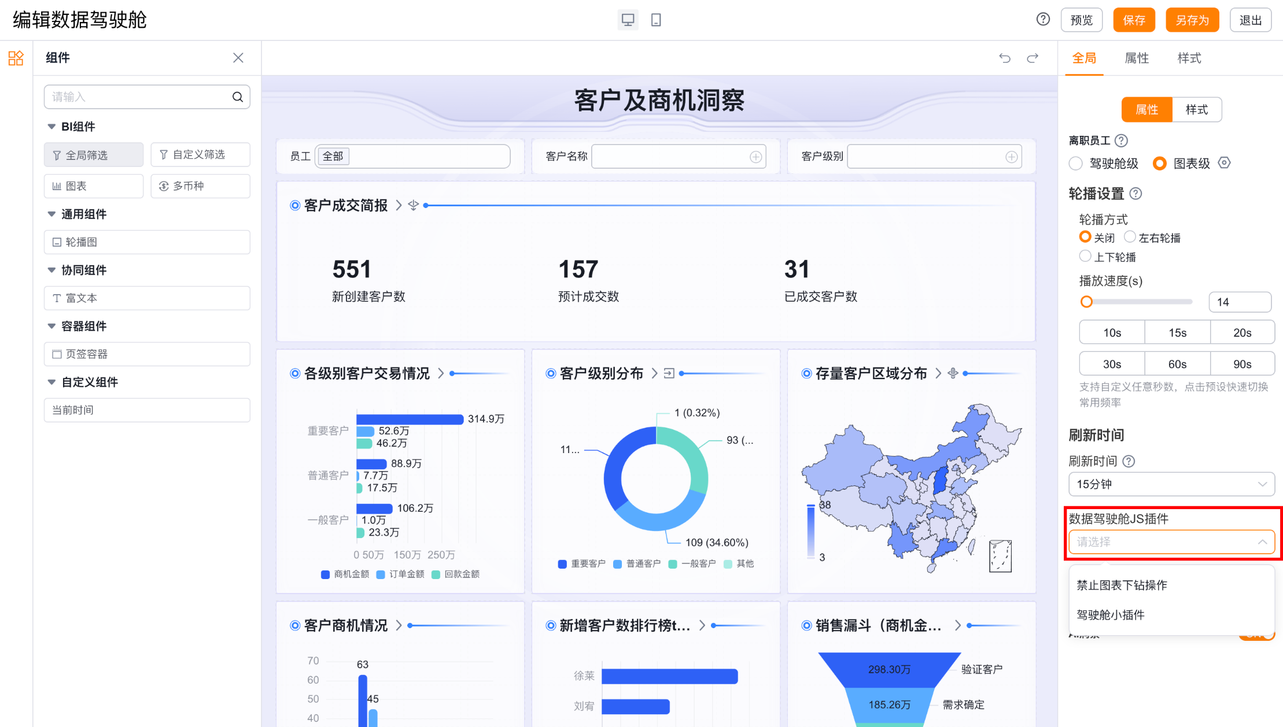Toggle 回款金额 legend in bar chart
Image resolution: width=1283 pixels, height=727 pixels.
tap(456, 574)
